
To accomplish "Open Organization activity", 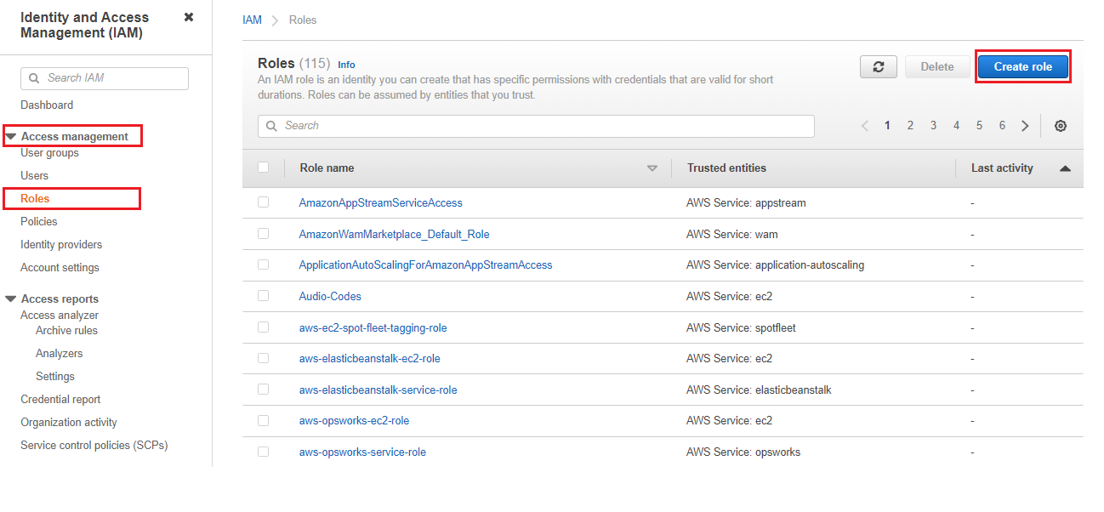I will click(x=69, y=423).
